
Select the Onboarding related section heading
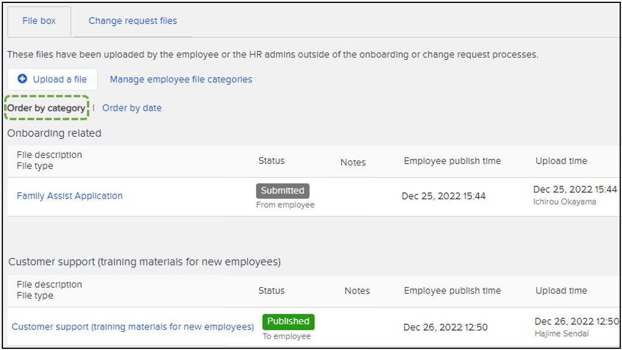[x=54, y=133]
